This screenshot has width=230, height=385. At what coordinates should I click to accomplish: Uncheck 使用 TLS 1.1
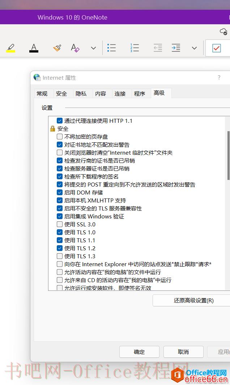point(60,240)
